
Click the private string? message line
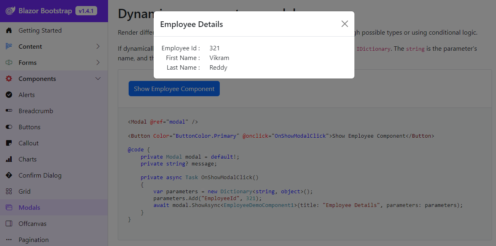click(179, 164)
